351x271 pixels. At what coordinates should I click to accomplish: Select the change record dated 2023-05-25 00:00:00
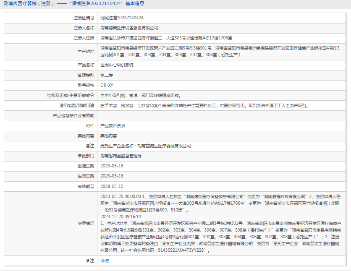tap(220, 203)
